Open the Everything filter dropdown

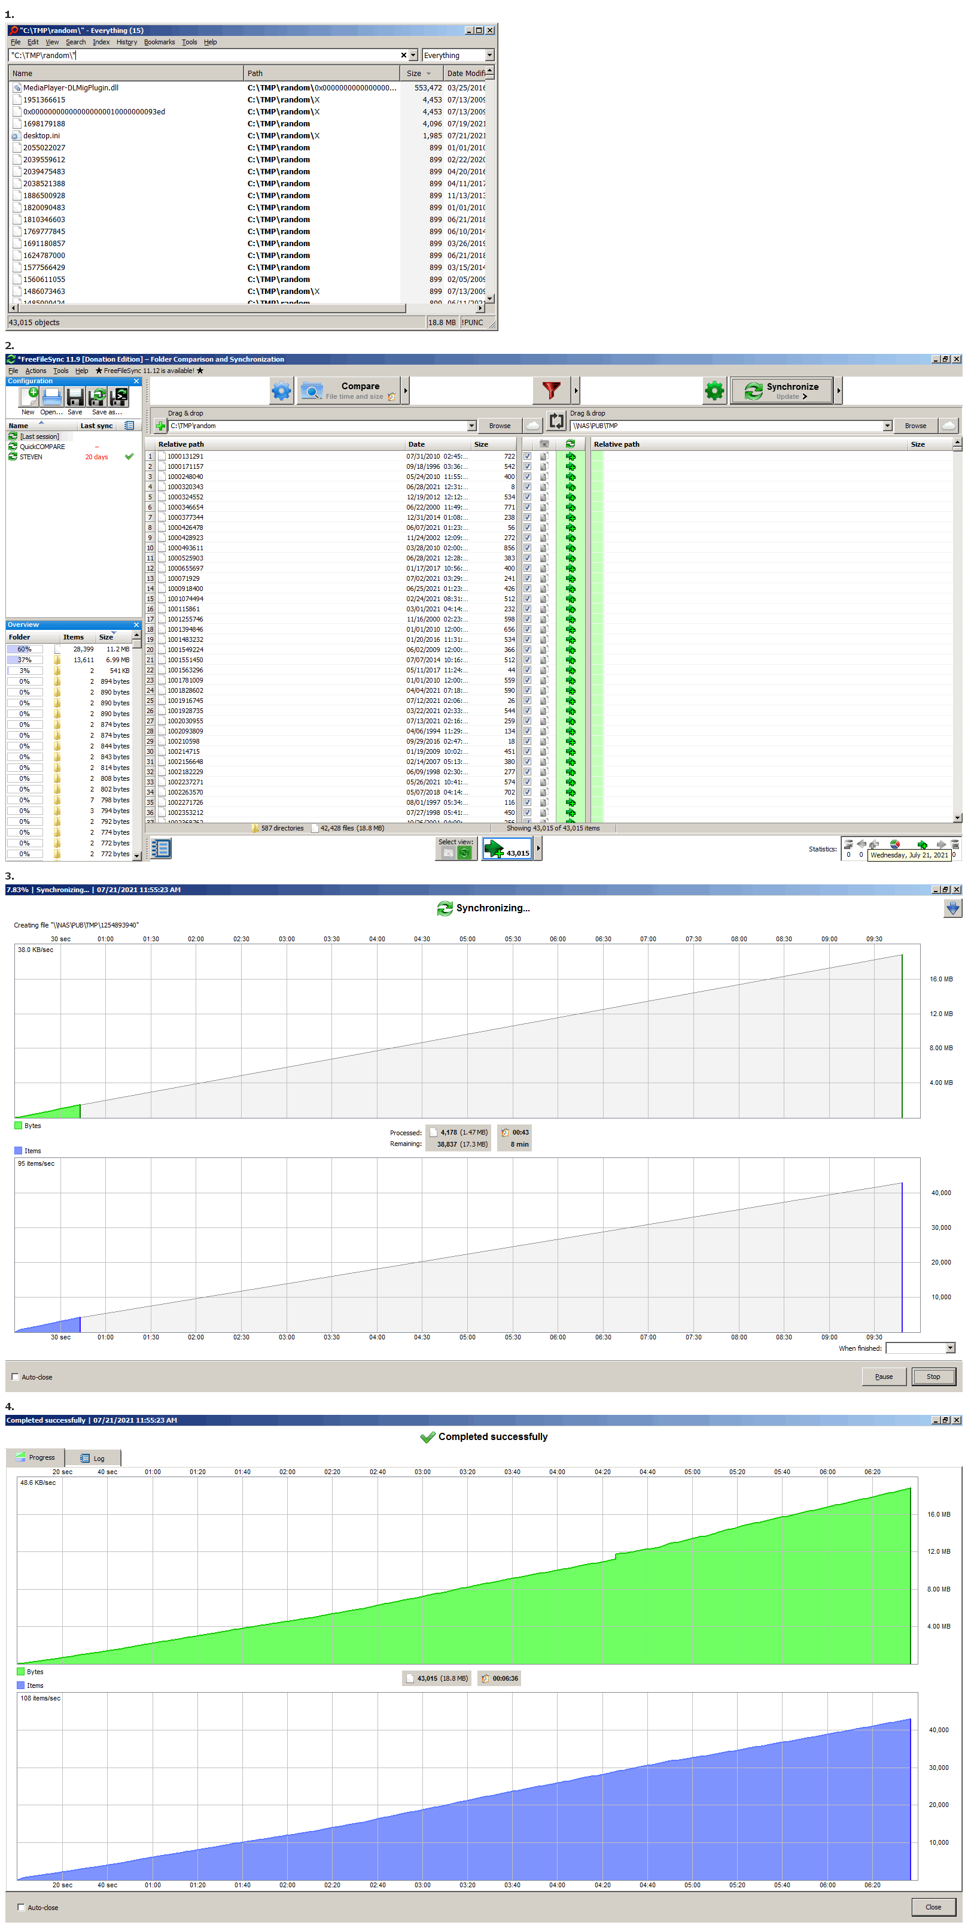(489, 55)
